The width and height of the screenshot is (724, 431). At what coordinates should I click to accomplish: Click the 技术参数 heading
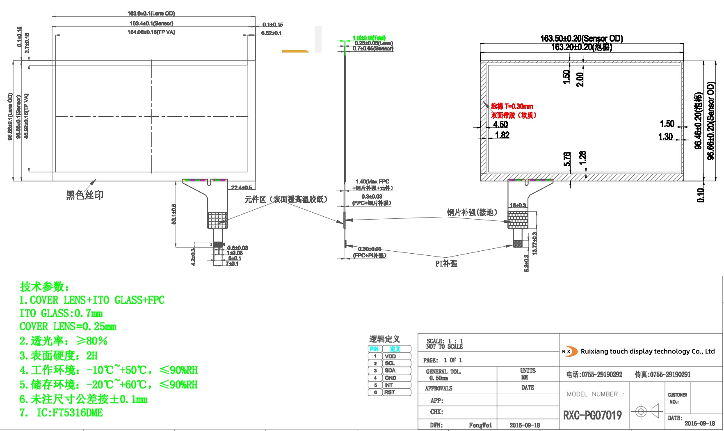tap(45, 287)
